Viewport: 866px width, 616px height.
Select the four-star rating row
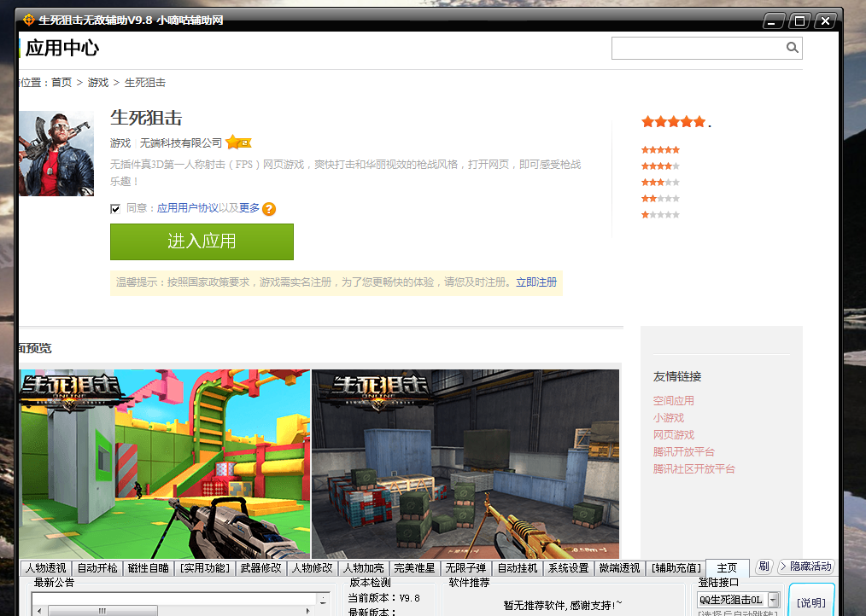[660, 166]
